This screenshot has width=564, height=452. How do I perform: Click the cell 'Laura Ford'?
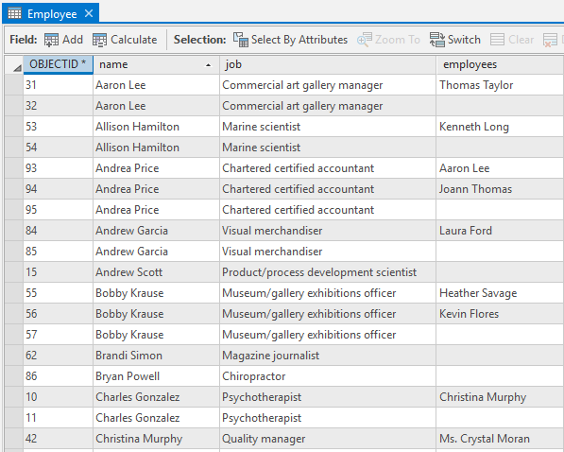click(x=500, y=231)
